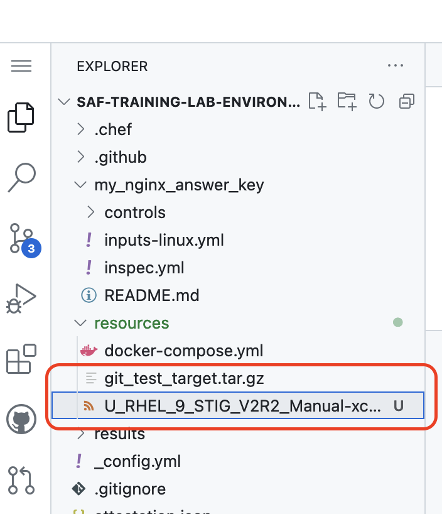
Task: Open Explorer more actions ellipsis menu
Action: coord(395,65)
